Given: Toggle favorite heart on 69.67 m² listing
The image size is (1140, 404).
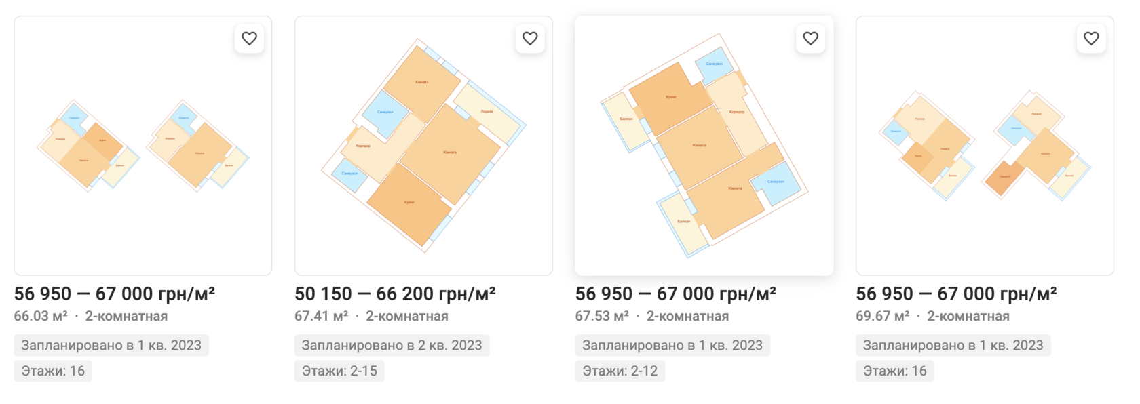Looking at the screenshot, I should [1091, 39].
